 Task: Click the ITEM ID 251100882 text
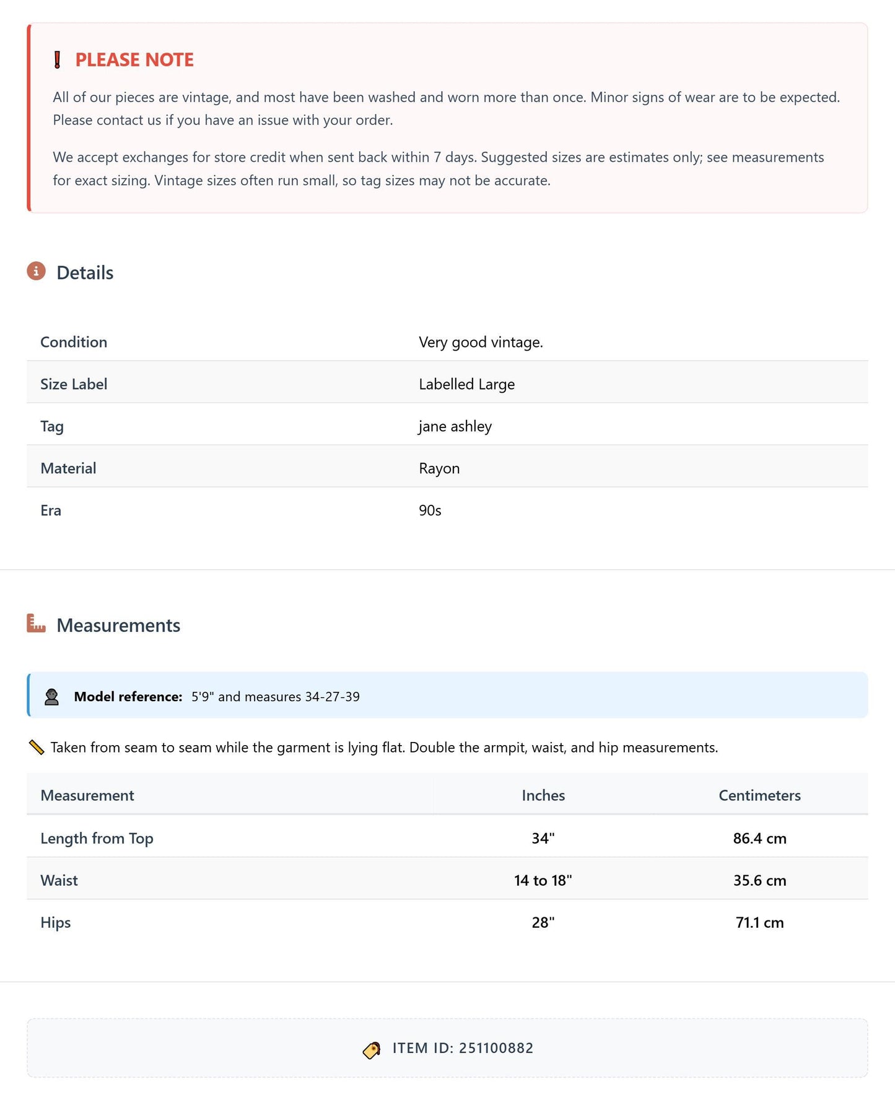(463, 1048)
